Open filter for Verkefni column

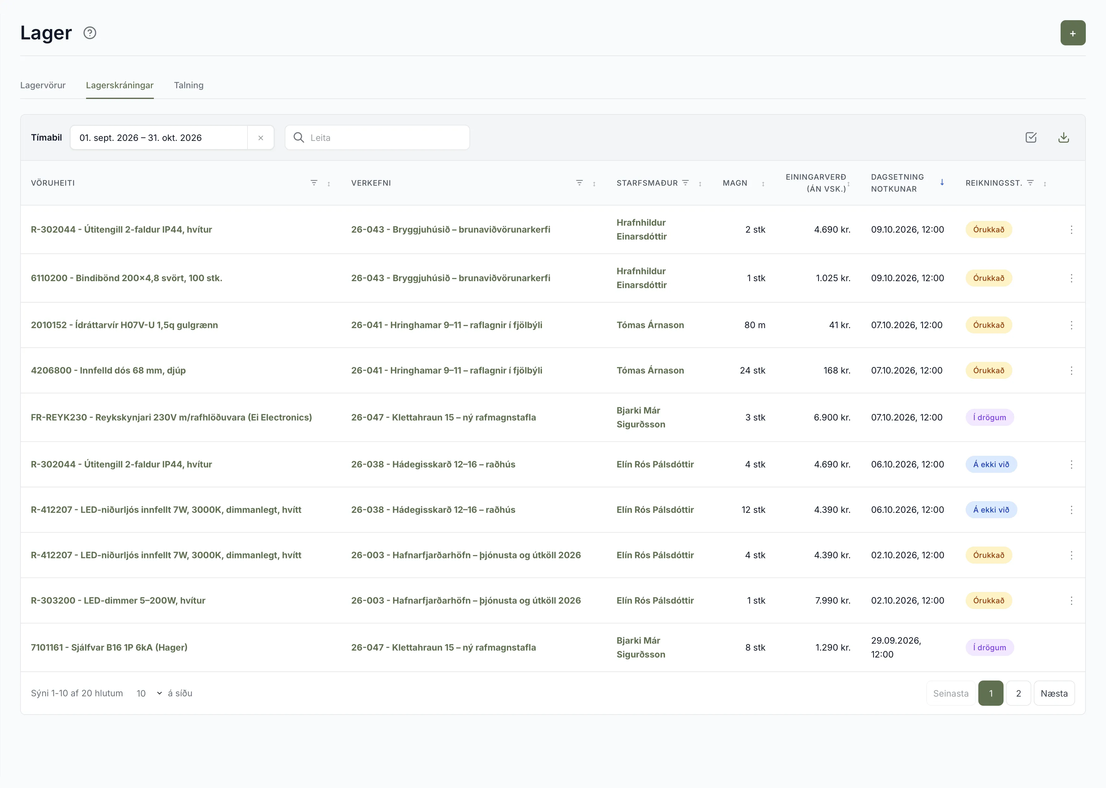(x=579, y=183)
